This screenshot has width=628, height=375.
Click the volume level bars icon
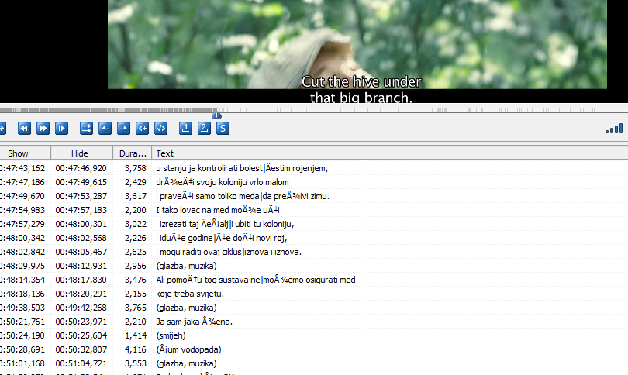pyautogui.click(x=614, y=129)
